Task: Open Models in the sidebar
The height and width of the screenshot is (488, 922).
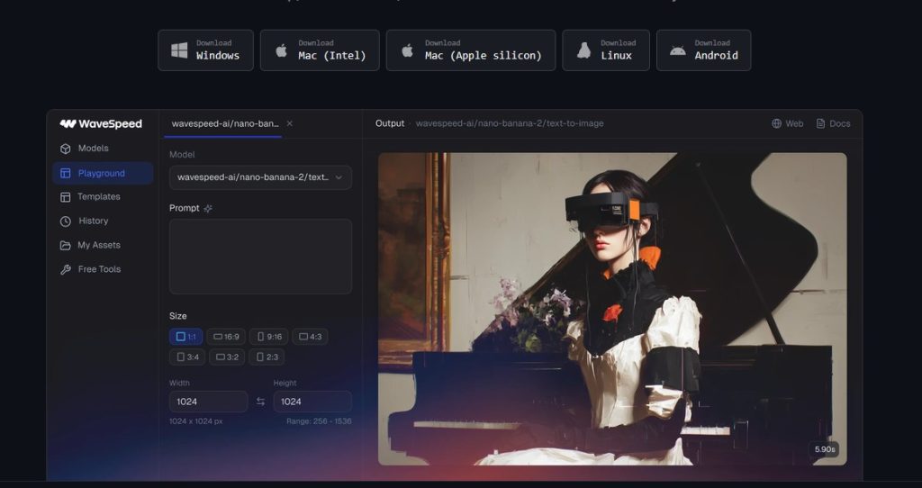Action: pyautogui.click(x=103, y=149)
